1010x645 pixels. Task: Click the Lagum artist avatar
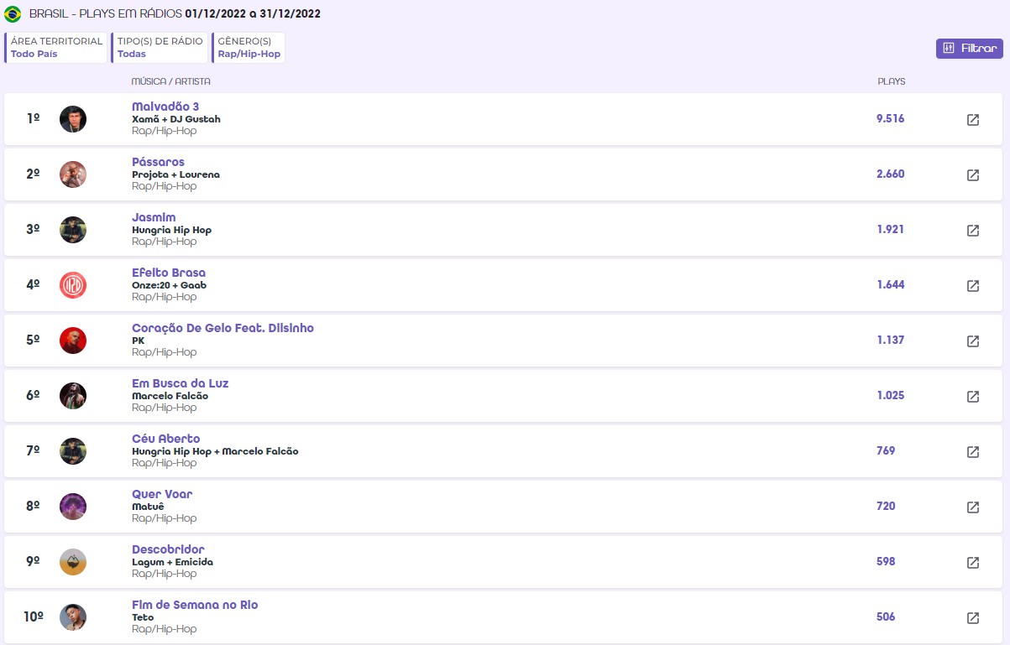click(73, 562)
